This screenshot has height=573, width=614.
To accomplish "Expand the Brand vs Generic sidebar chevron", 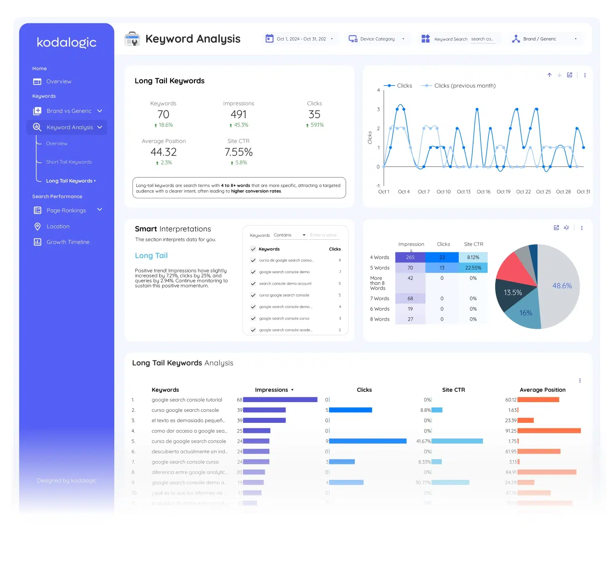I will [100, 111].
